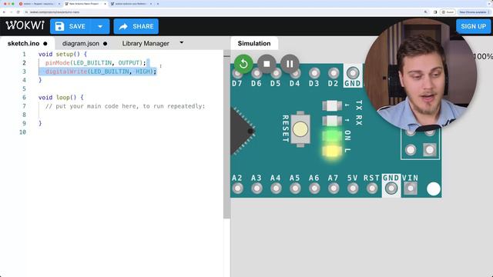Open the Library Manager tab
This screenshot has width=493, height=277.
tap(146, 43)
